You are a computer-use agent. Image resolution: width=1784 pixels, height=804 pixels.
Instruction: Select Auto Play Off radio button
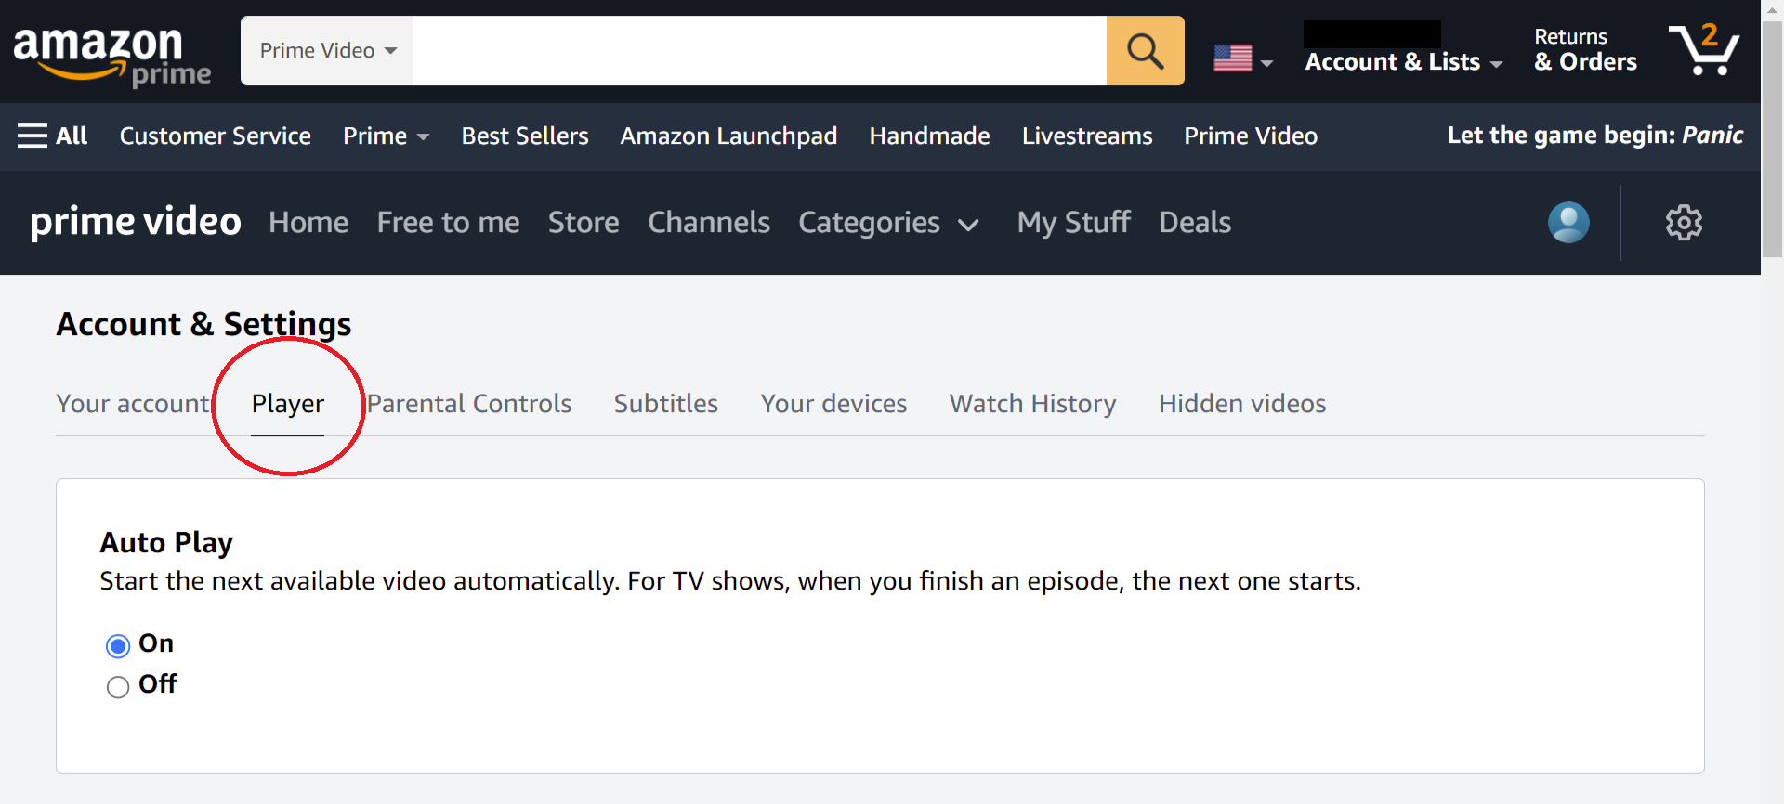[x=118, y=687]
